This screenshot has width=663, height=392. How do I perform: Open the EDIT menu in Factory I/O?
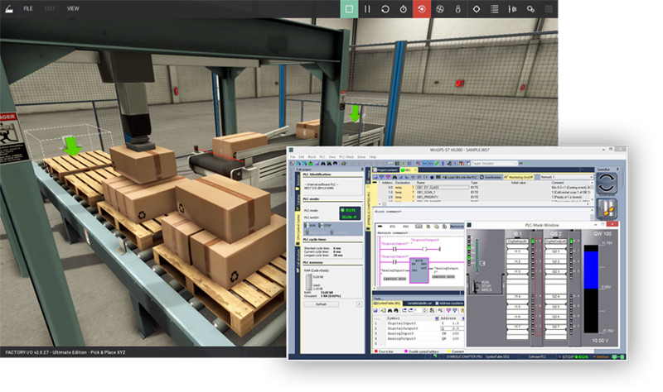[50, 8]
